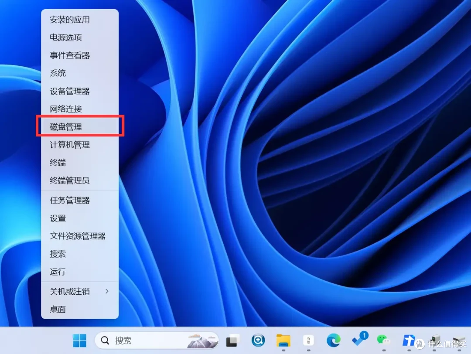Expand the 关机或注销 submenu arrow
Viewport: 471px width, 354px height.
(x=107, y=291)
